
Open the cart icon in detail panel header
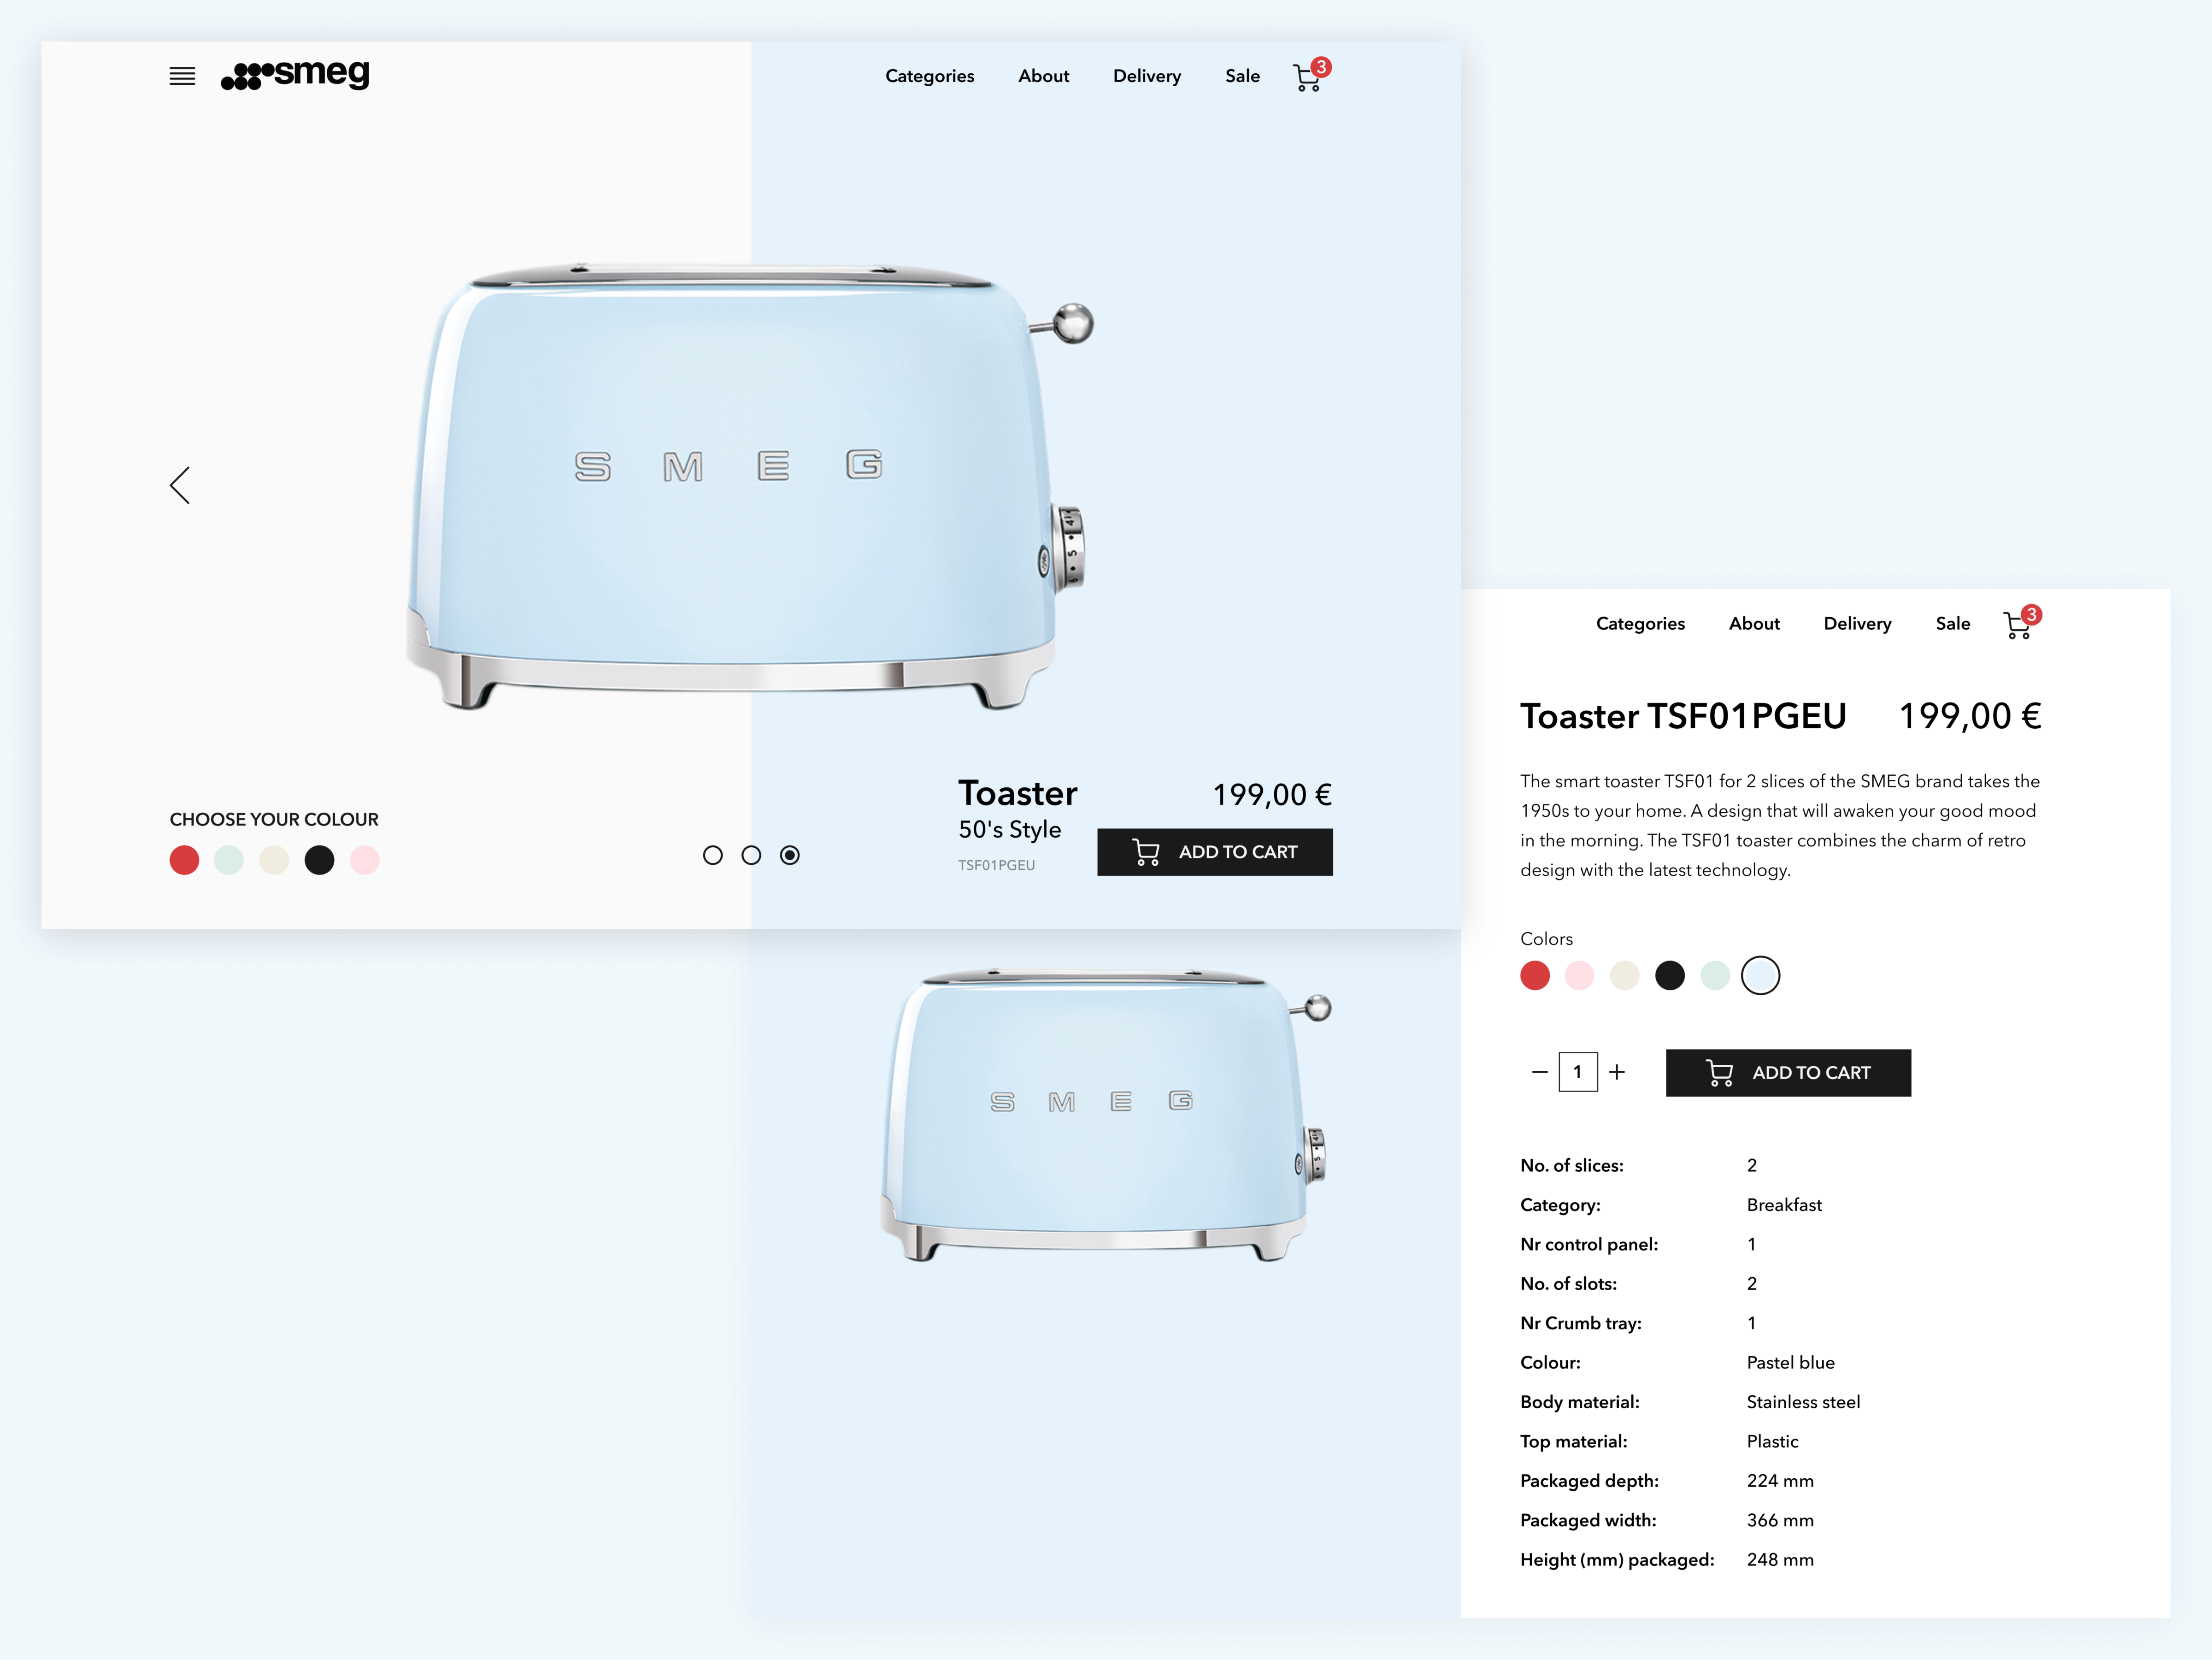[2018, 625]
